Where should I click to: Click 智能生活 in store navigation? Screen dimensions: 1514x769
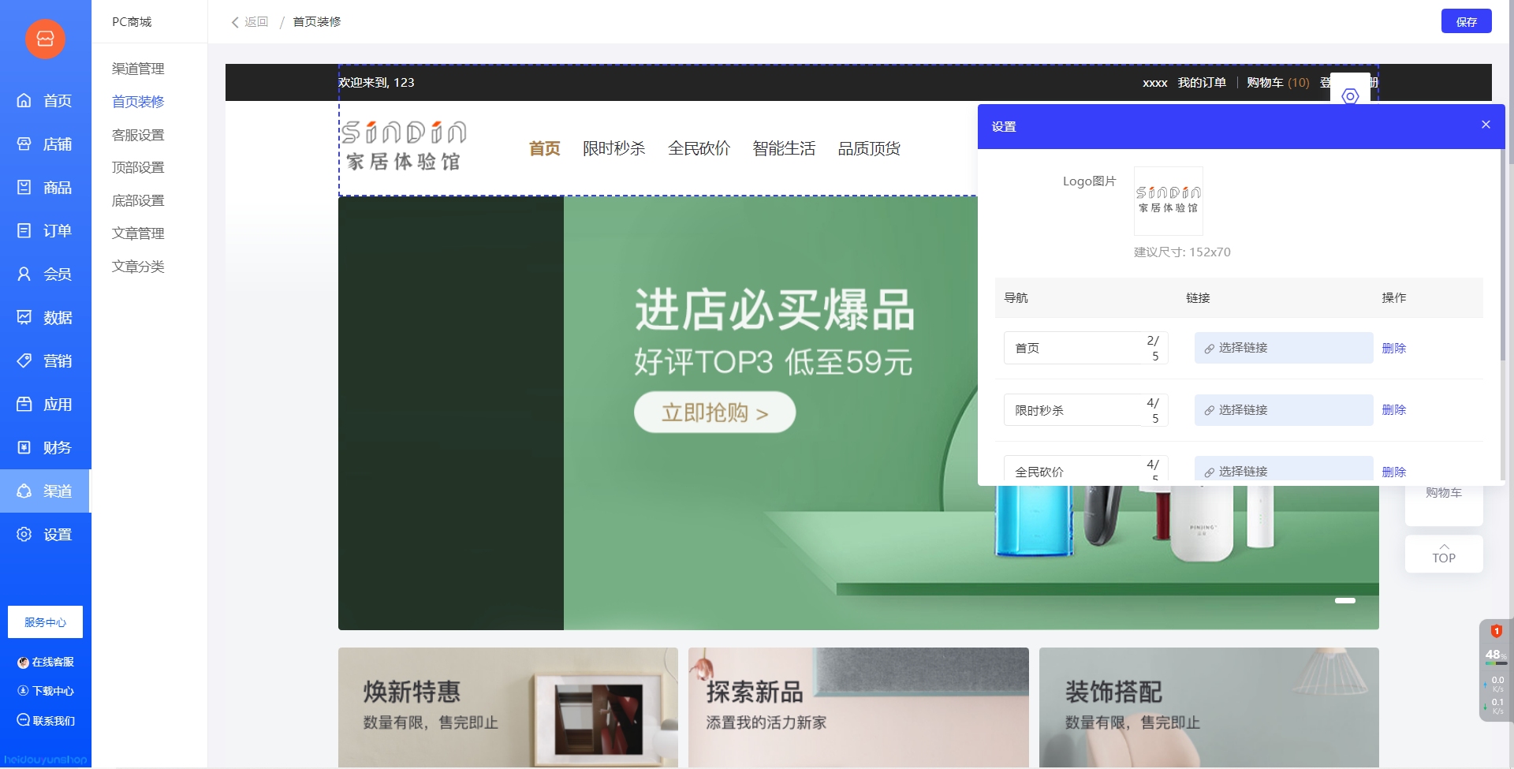pyautogui.click(x=784, y=148)
